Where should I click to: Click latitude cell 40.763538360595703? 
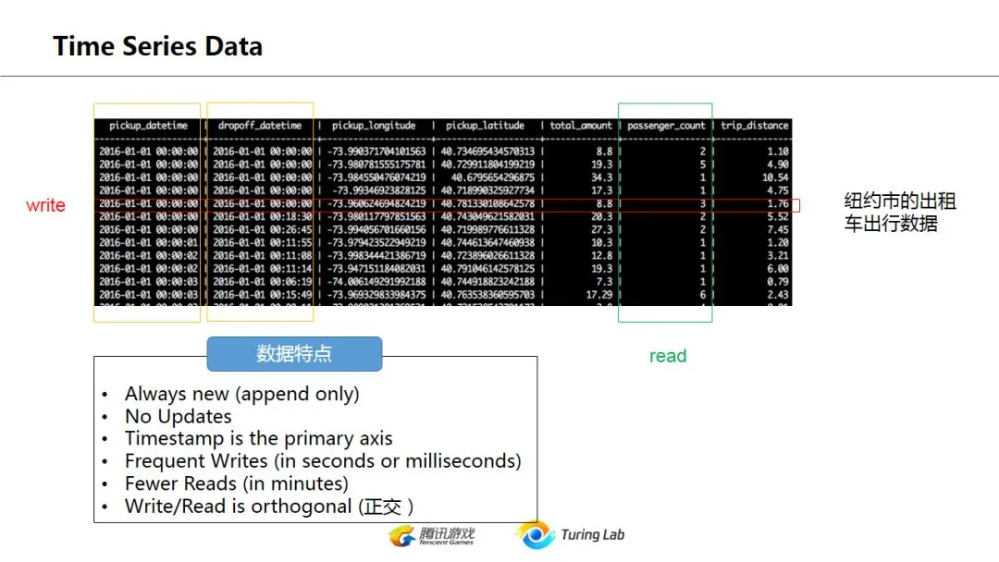(x=487, y=295)
